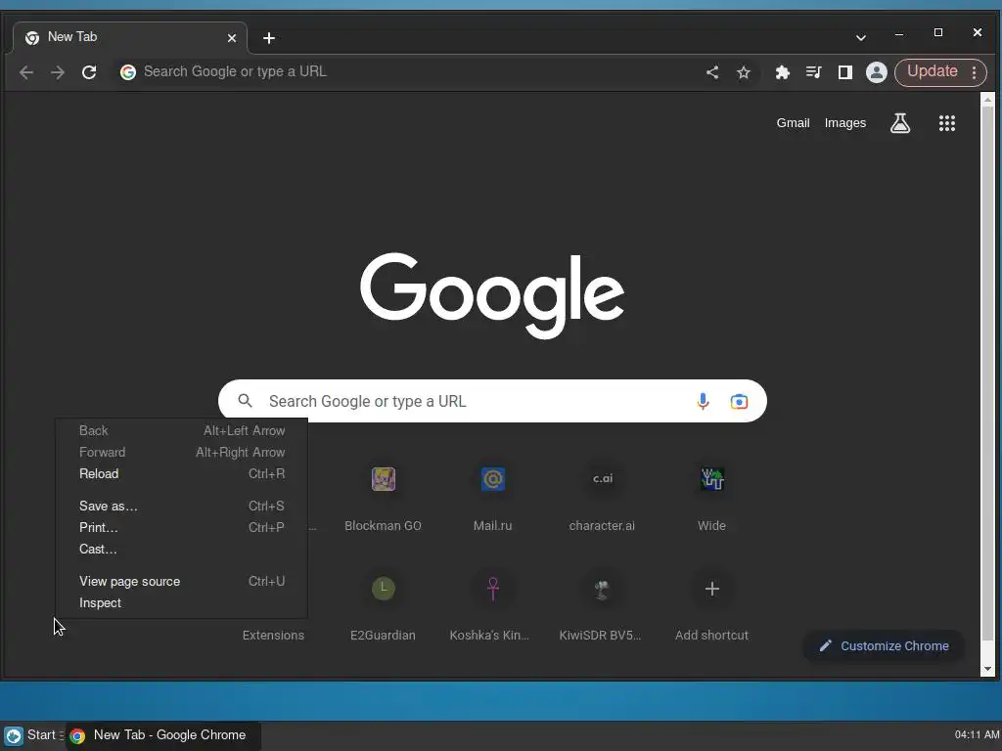Screen dimensions: 1002x751
Task: Click Customize Chrome button
Action: coord(884,645)
